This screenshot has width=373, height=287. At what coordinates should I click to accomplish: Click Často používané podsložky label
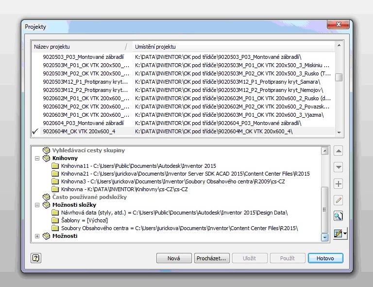tap(90, 197)
